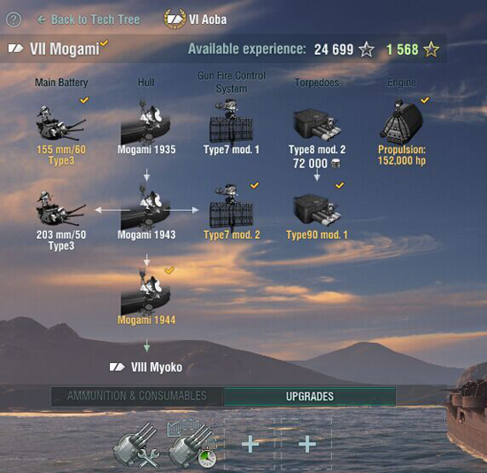
Task: Select the Type8 mod. 2 torpedoes module
Action: click(317, 138)
